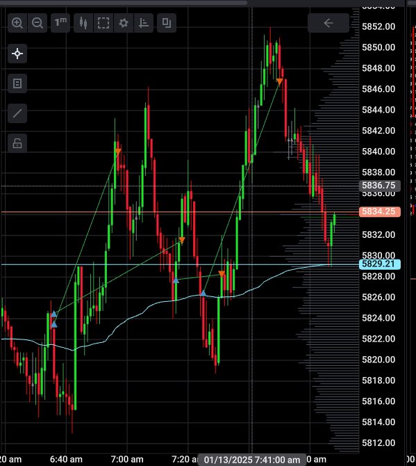The height and width of the screenshot is (466, 416).
Task: Click the 5820.00 price axis label
Action: click(378, 360)
